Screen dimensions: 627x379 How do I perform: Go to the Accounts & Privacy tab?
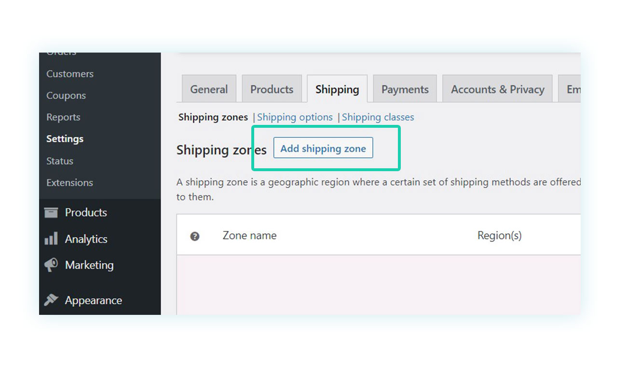point(497,89)
